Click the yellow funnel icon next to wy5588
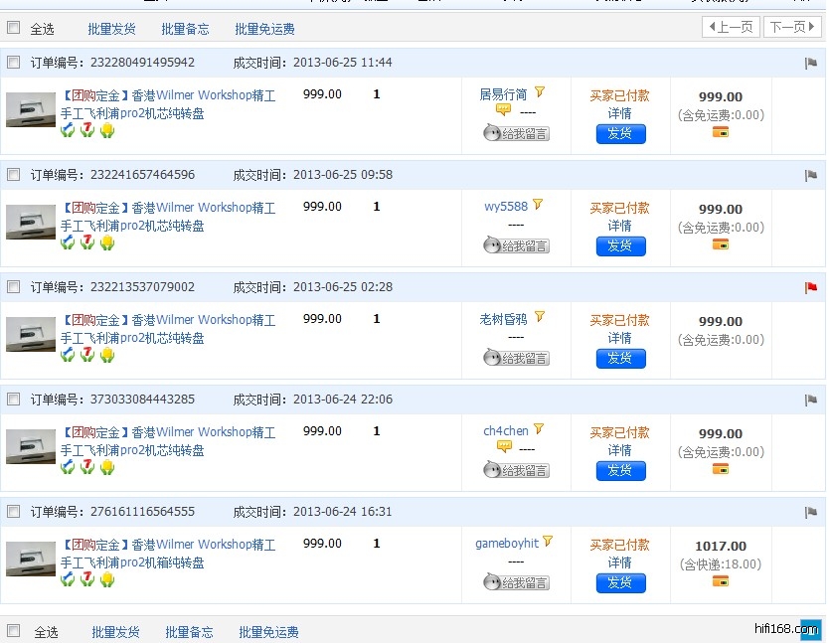 click(538, 205)
